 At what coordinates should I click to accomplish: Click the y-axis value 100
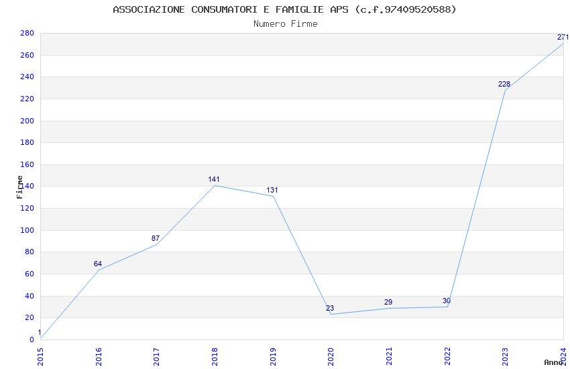(x=27, y=231)
